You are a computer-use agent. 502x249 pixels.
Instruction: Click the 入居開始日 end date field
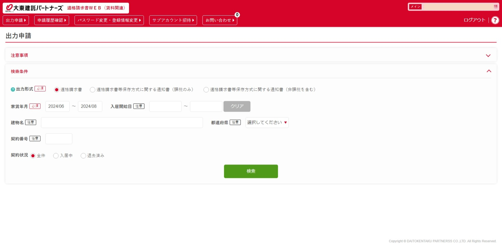point(206,106)
